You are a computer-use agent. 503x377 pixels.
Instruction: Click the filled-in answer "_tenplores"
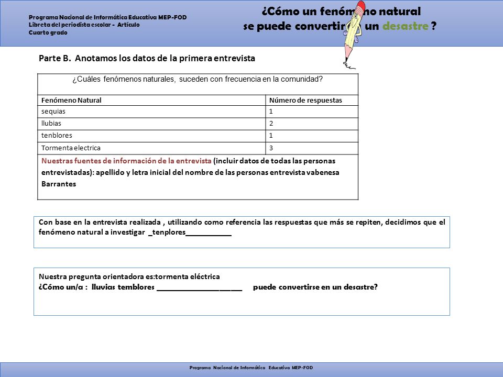167,232
